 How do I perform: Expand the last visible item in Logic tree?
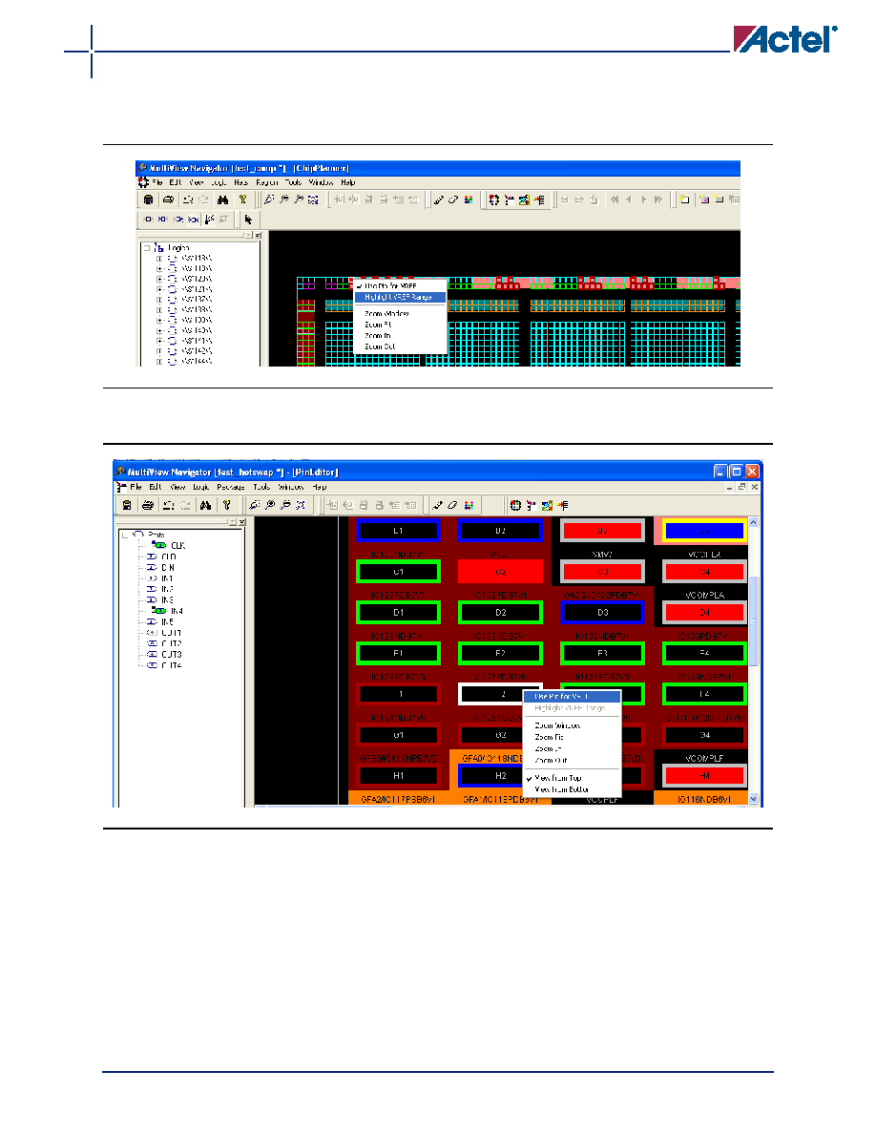(x=159, y=361)
